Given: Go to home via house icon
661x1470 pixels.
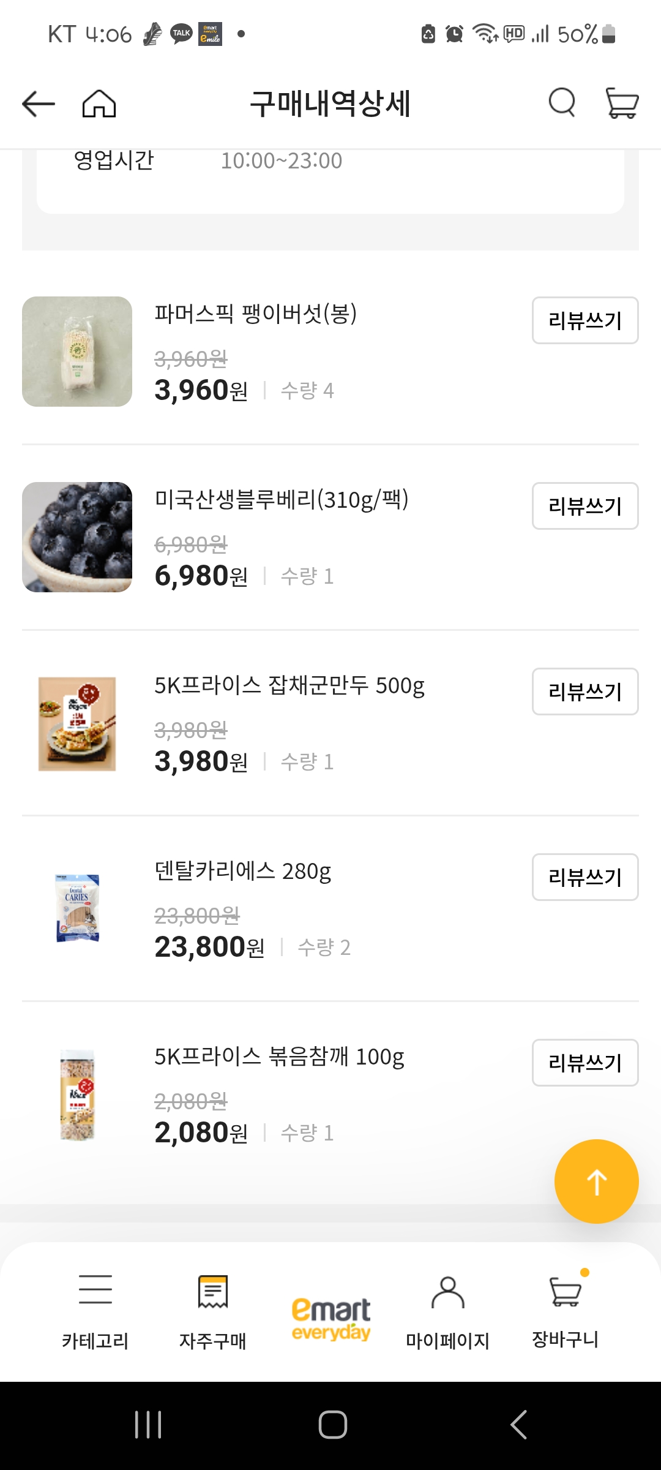Looking at the screenshot, I should click(x=99, y=104).
